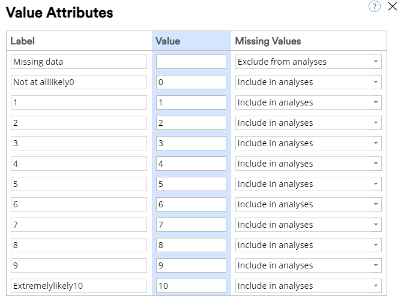
Task: Expand the Missing Values dropdown for value 5
Action: point(308,184)
